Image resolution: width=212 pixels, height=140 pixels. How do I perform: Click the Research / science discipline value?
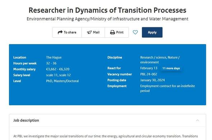(160, 60)
